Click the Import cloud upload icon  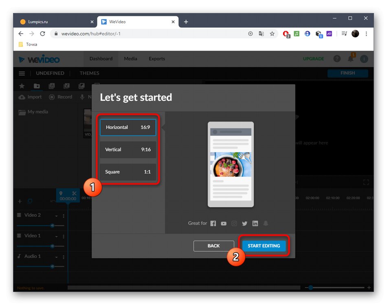(x=22, y=97)
